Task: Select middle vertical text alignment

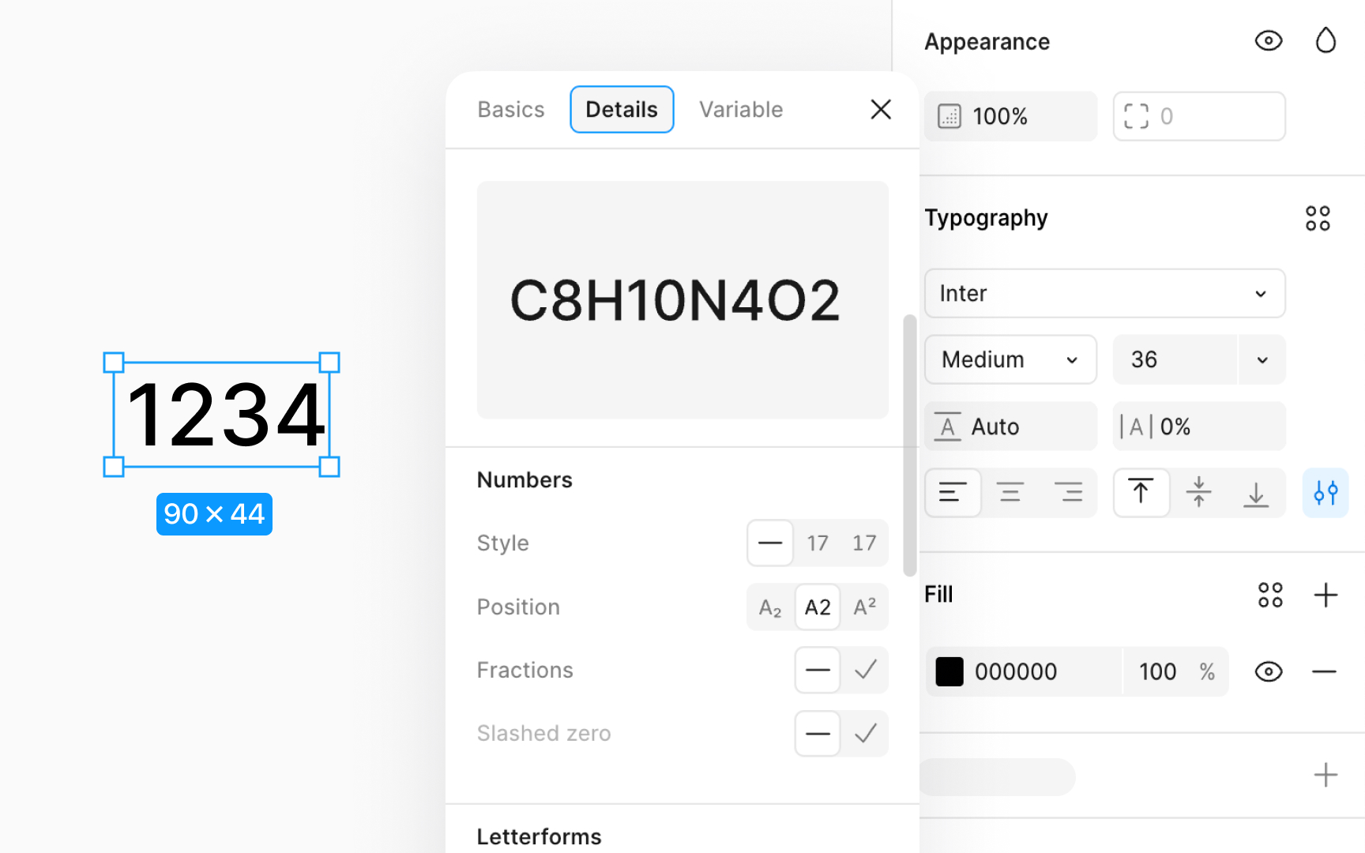Action: pos(1198,492)
